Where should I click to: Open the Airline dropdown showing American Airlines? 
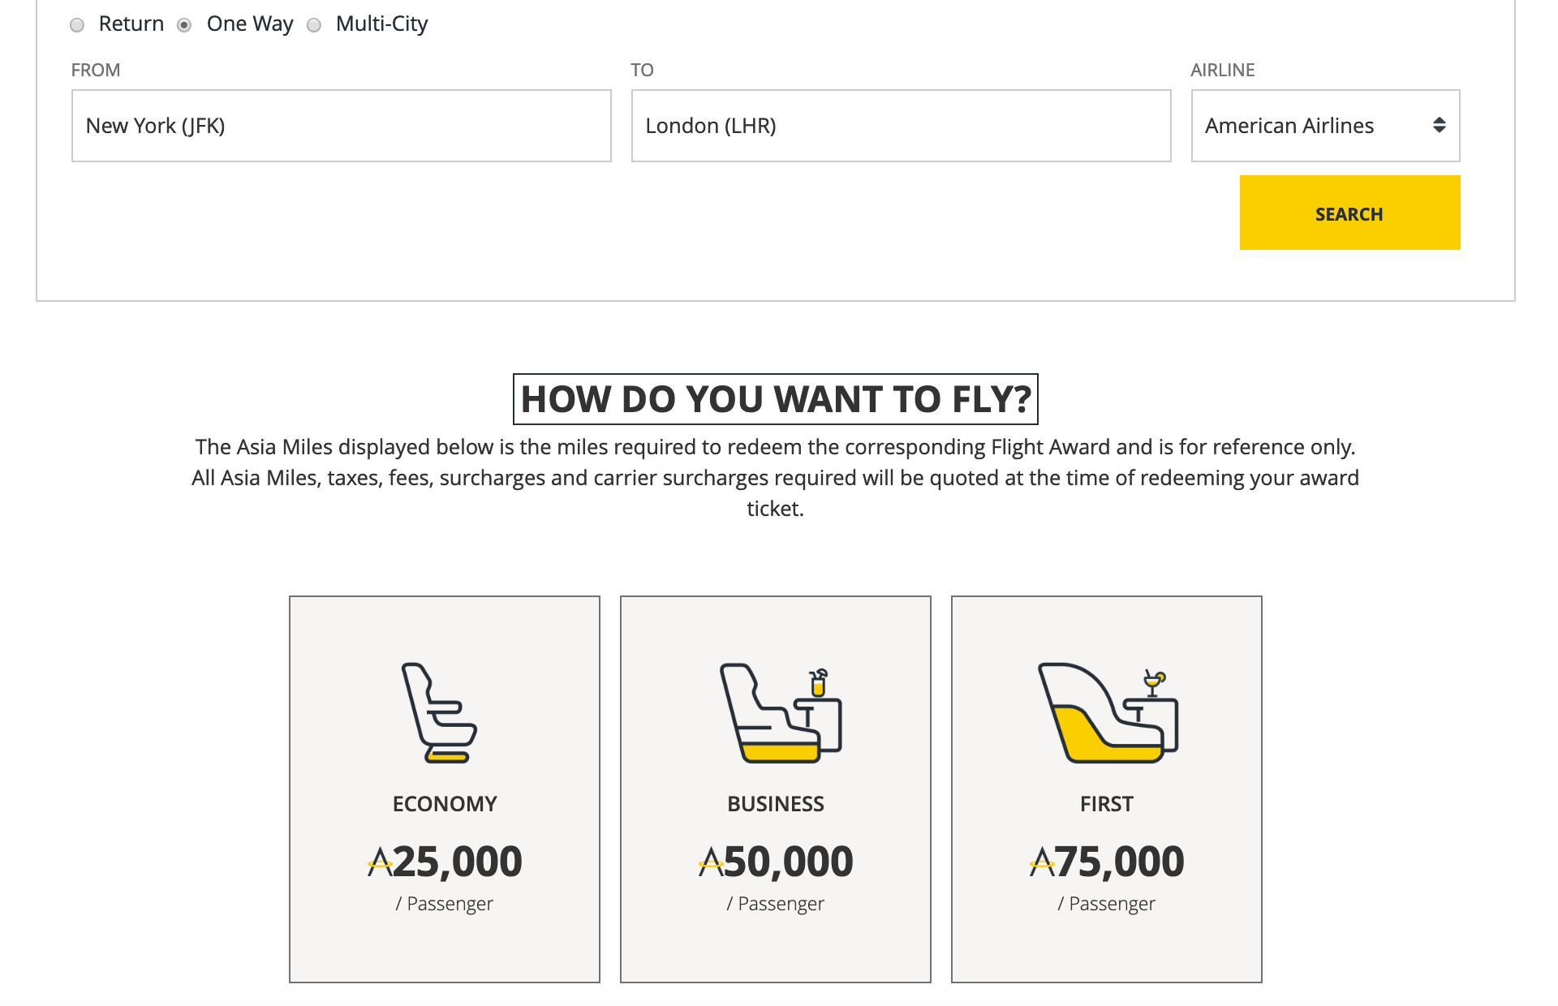(1315, 126)
